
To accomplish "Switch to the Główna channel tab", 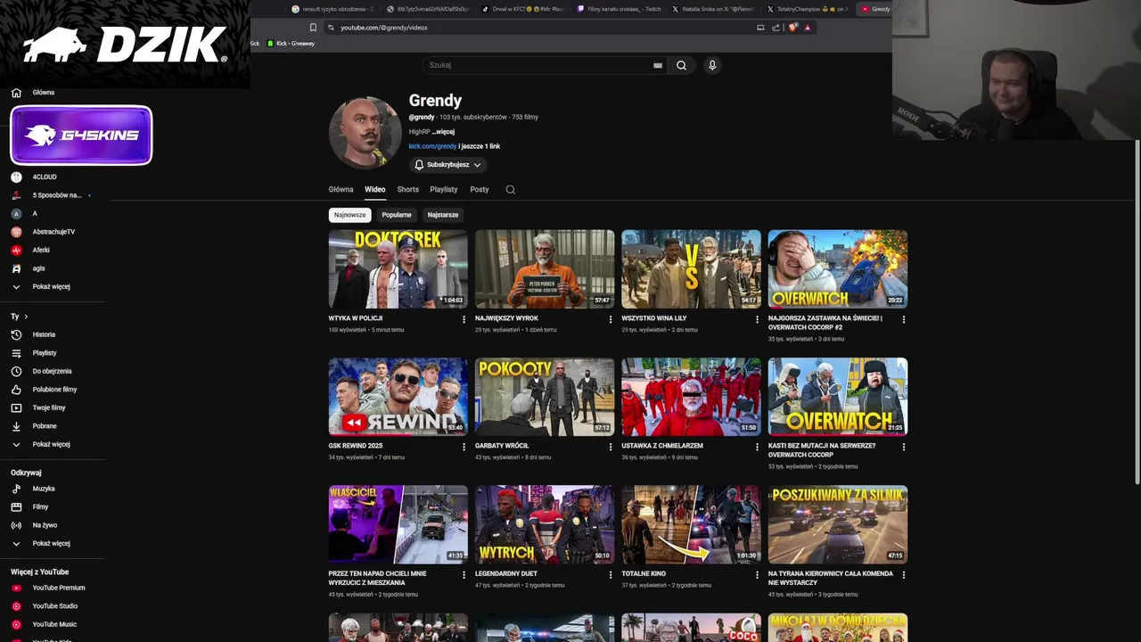I will (x=341, y=189).
